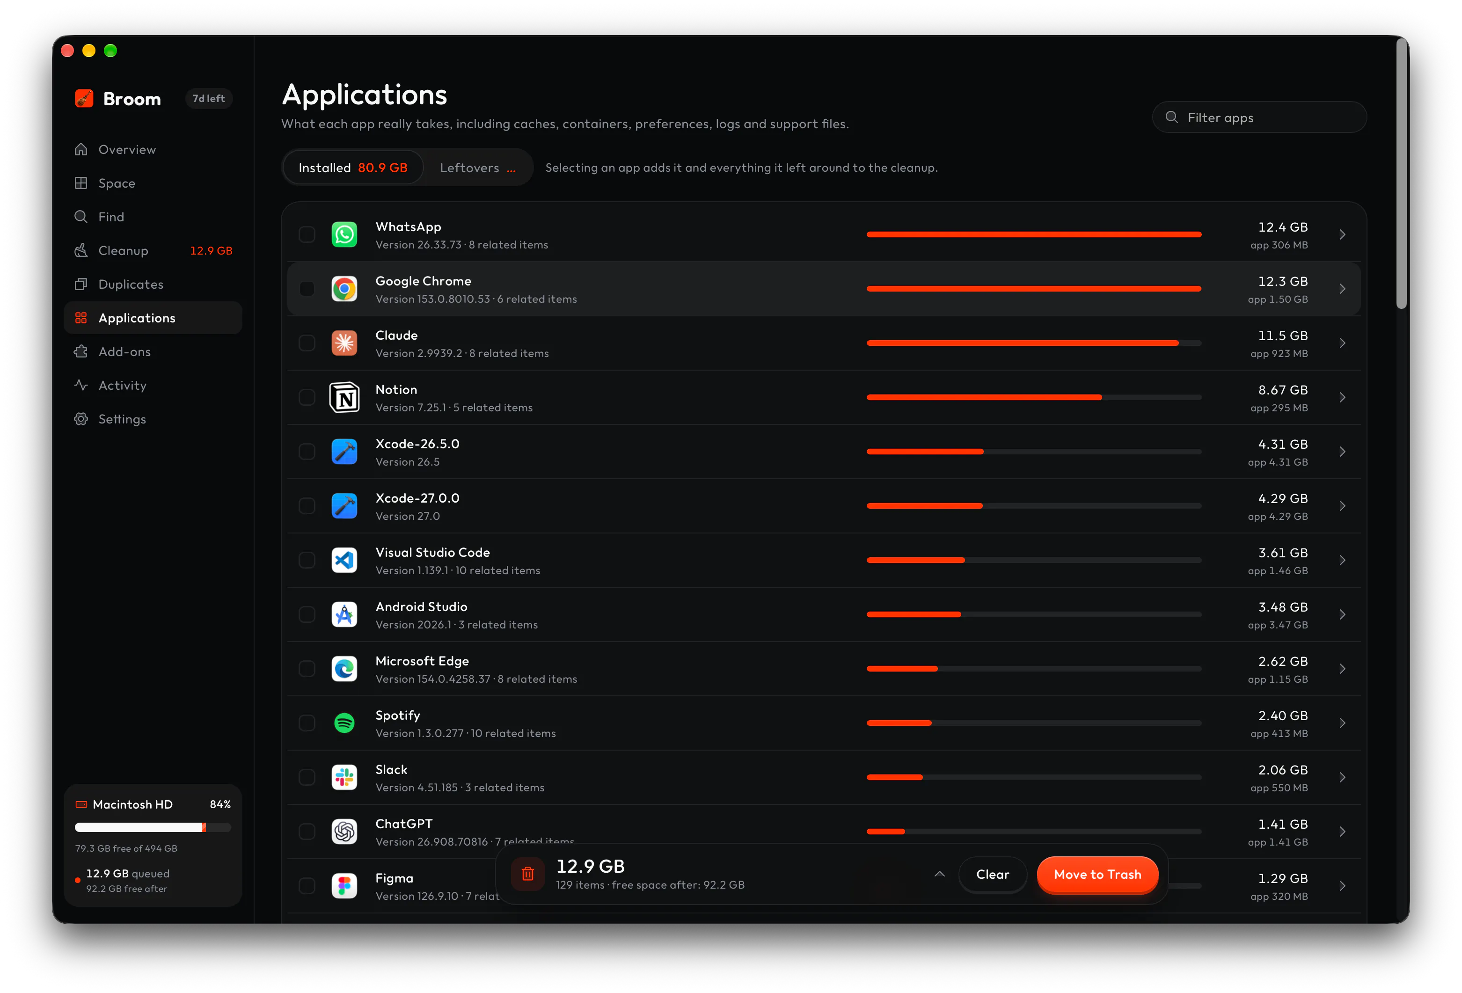Tick the Android Studio checkbox
This screenshot has width=1462, height=993.
coord(307,614)
